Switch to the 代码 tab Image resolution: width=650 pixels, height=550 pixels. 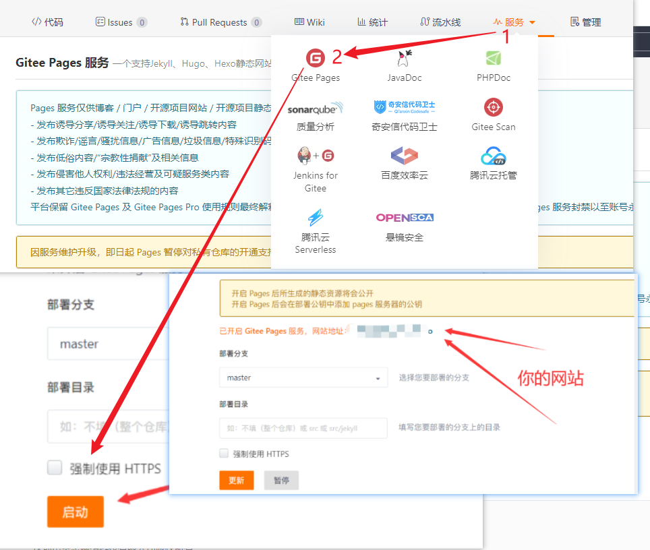48,22
